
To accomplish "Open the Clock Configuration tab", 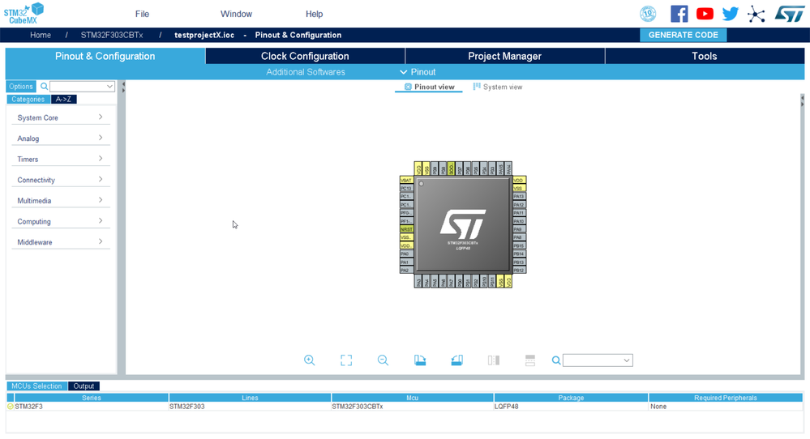I will click(305, 56).
